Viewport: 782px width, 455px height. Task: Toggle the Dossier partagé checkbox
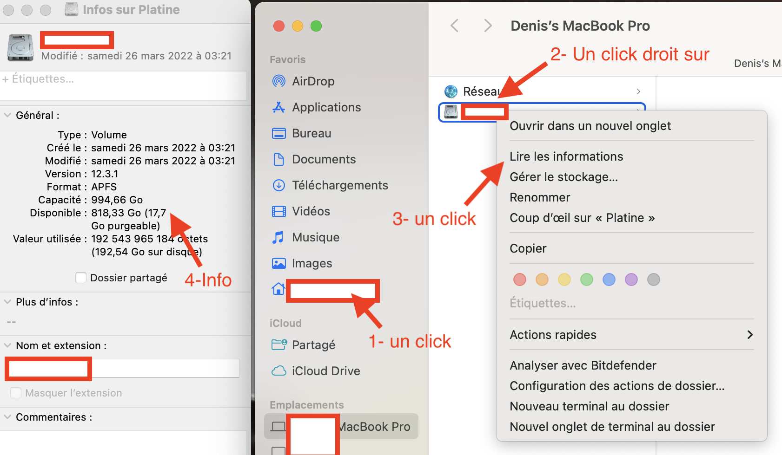tap(81, 278)
